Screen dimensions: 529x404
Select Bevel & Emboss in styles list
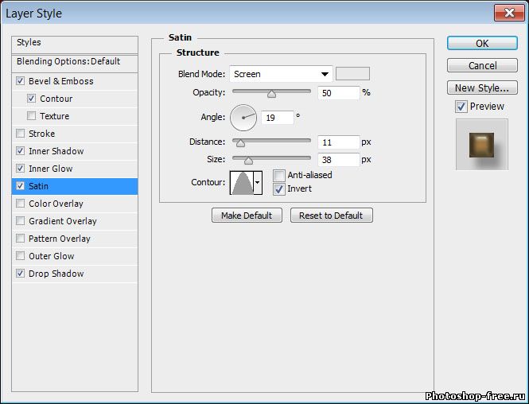point(60,81)
